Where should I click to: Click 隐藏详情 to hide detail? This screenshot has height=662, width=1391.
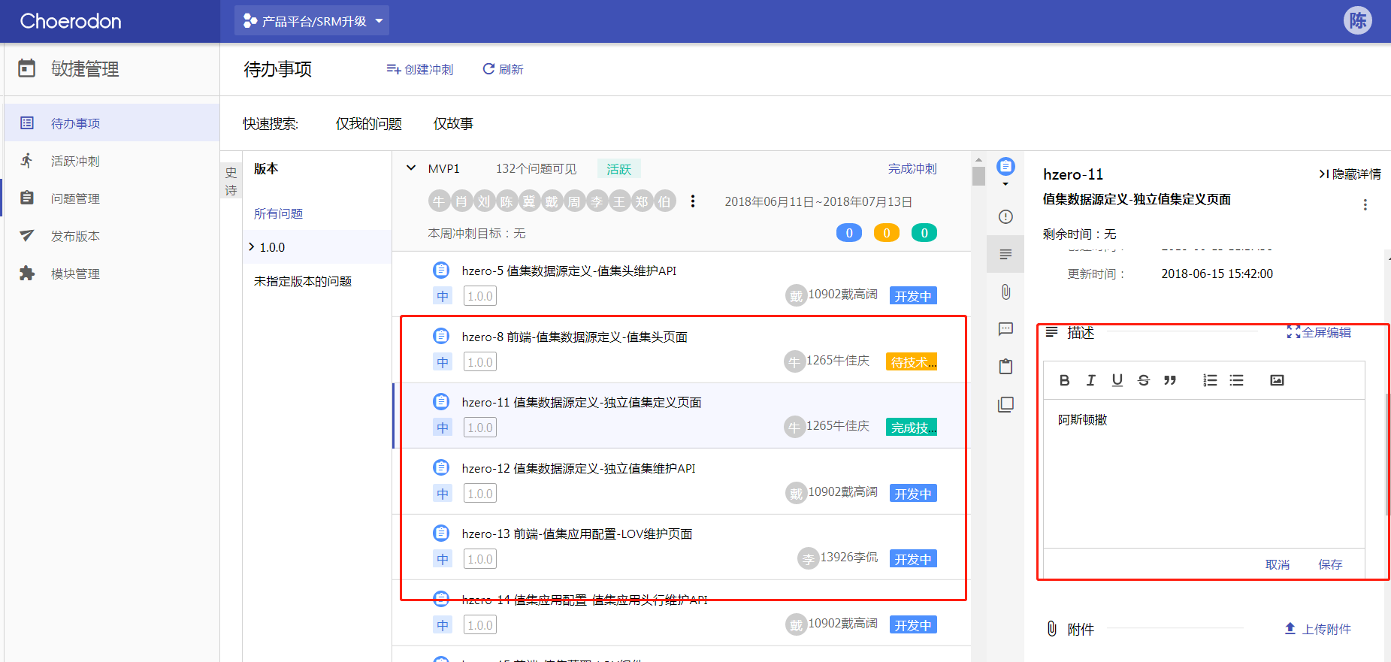[x=1350, y=174]
